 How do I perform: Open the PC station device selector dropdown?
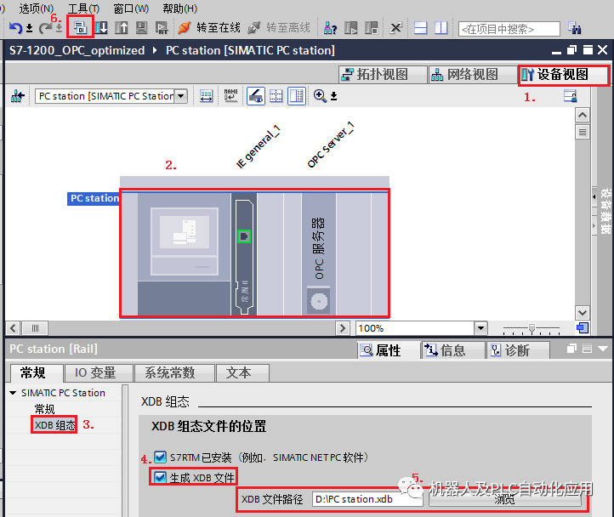[180, 96]
